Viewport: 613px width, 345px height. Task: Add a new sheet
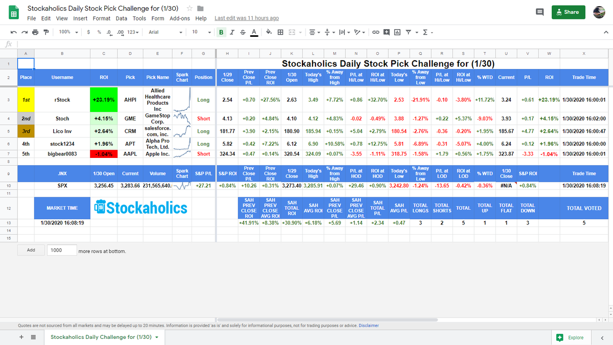click(x=21, y=337)
